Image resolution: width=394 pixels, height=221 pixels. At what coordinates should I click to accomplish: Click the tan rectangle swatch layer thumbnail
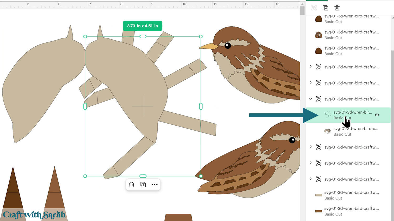[319, 195]
